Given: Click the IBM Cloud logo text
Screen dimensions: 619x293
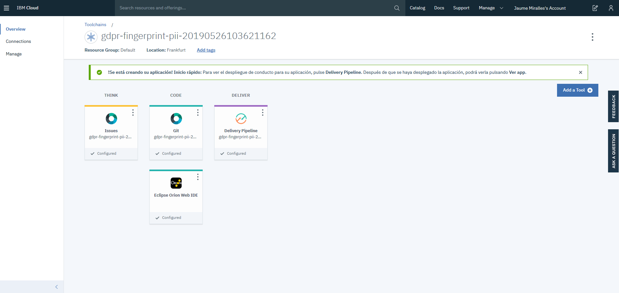Looking at the screenshot, I should (x=27, y=8).
